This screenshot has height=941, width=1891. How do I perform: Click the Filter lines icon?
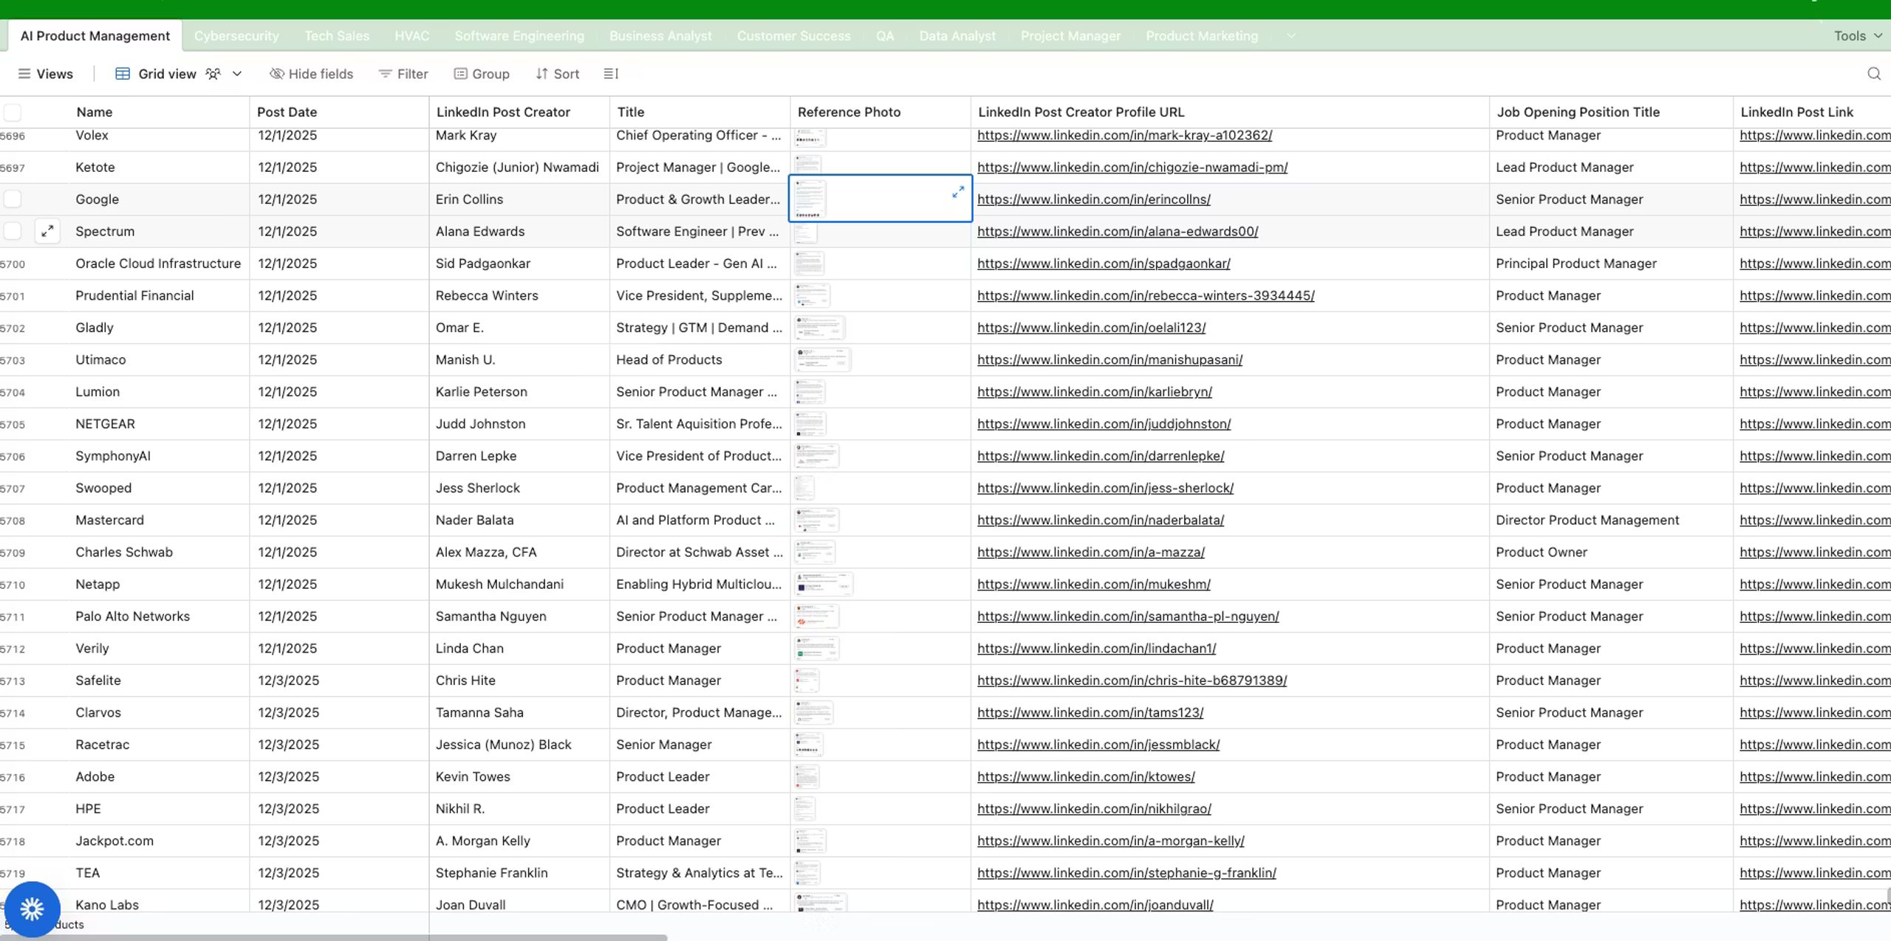pyautogui.click(x=385, y=74)
